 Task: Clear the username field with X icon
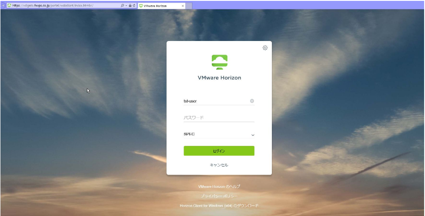click(x=252, y=101)
